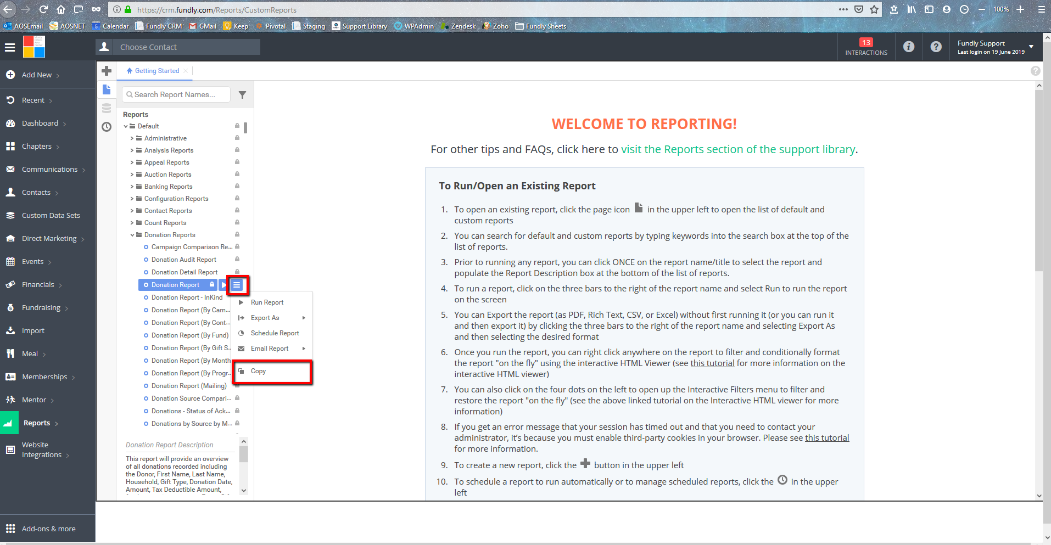The width and height of the screenshot is (1051, 545).
Task: Select the data sets database icon
Action: [106, 108]
